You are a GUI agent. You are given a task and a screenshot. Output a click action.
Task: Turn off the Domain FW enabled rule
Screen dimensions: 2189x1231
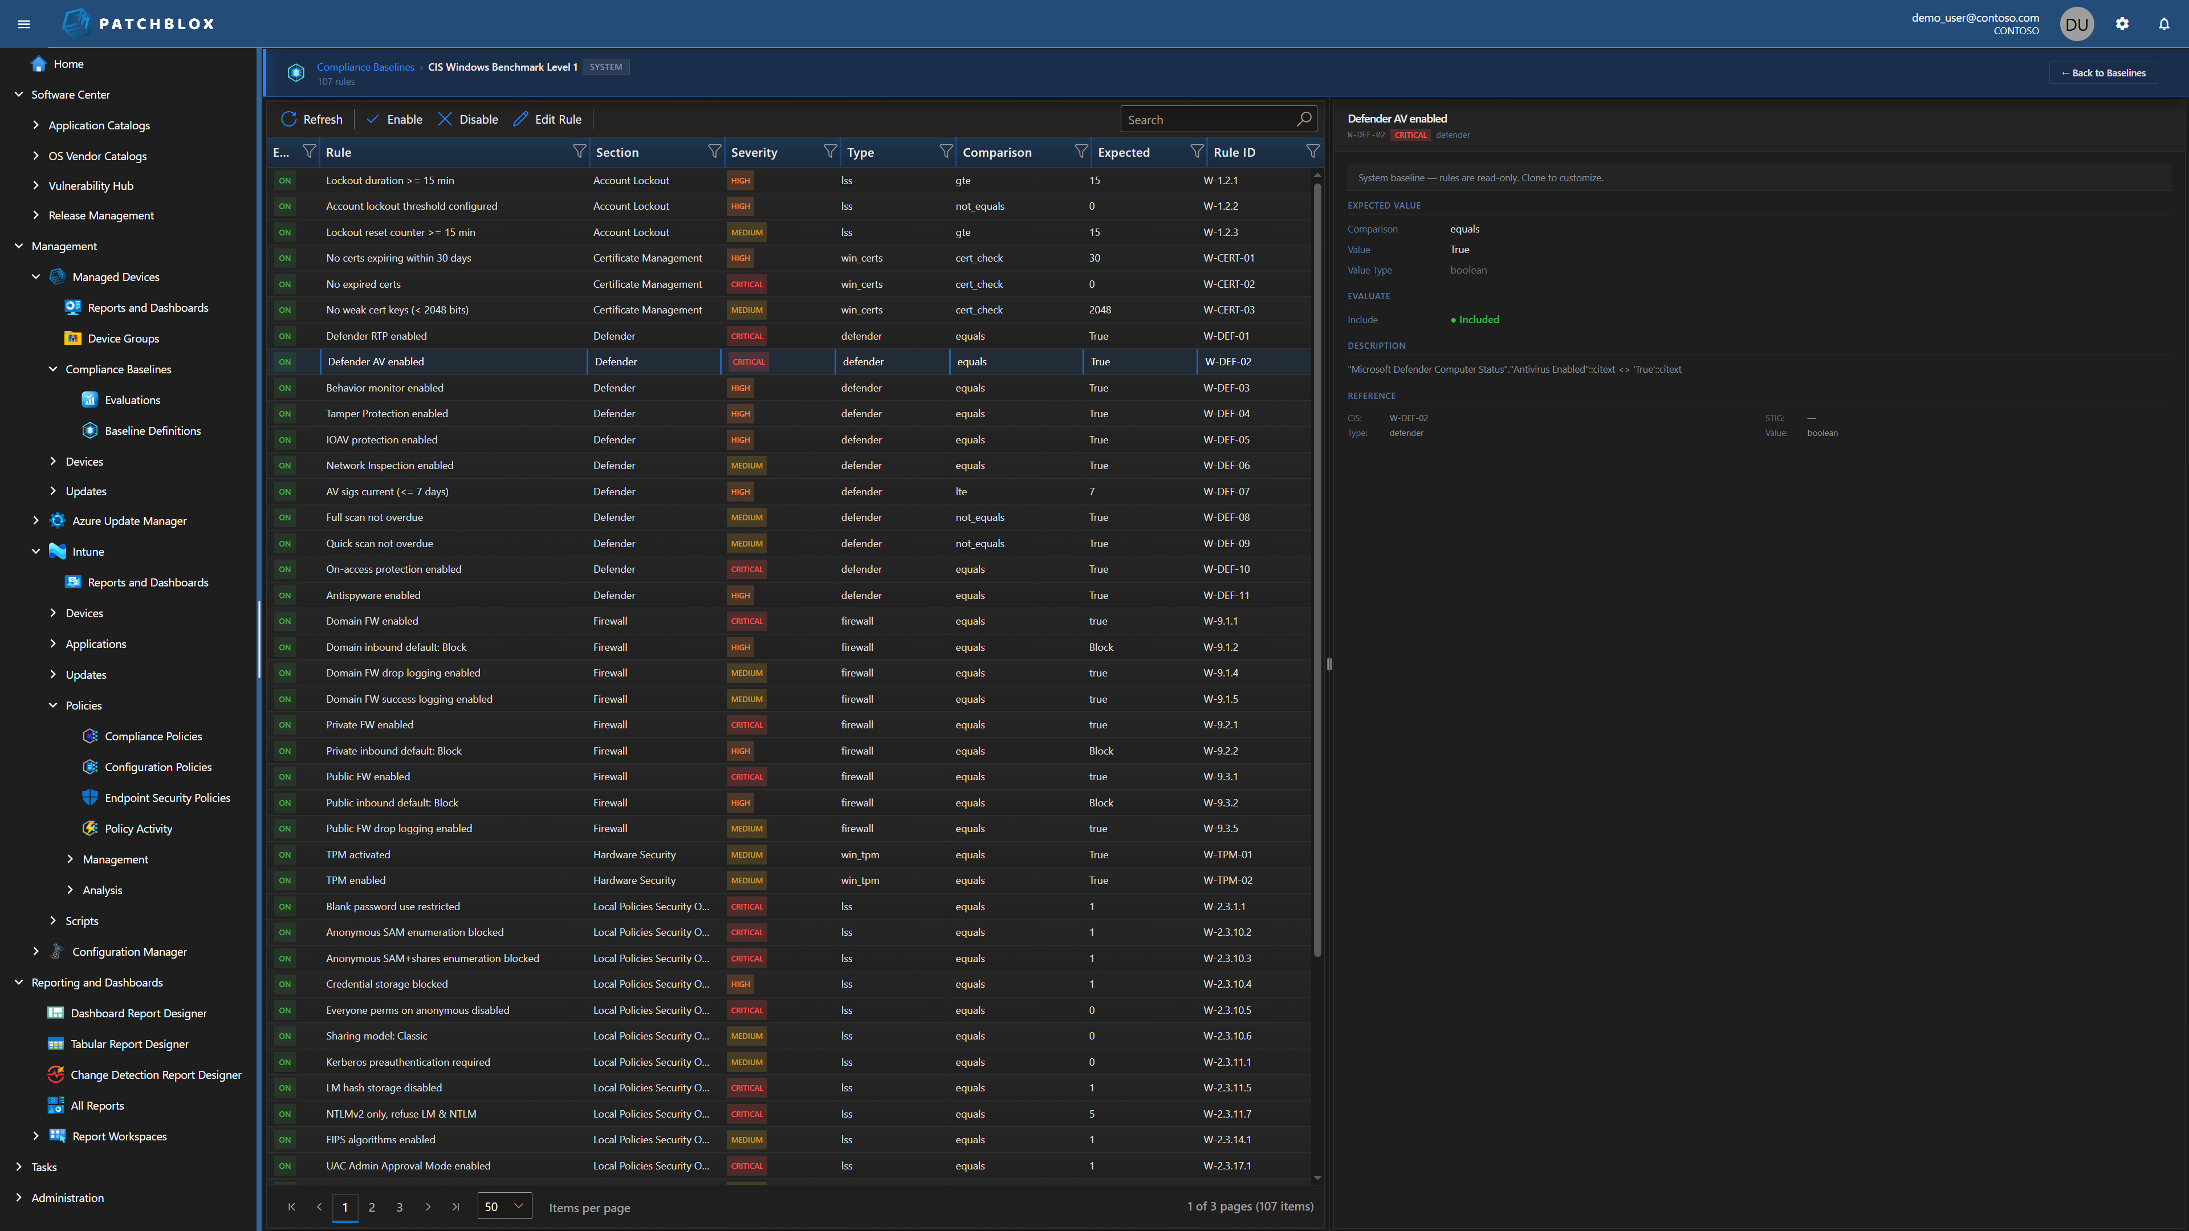pos(284,621)
